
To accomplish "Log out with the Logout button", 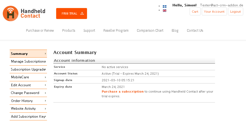I will pos(235,12).
